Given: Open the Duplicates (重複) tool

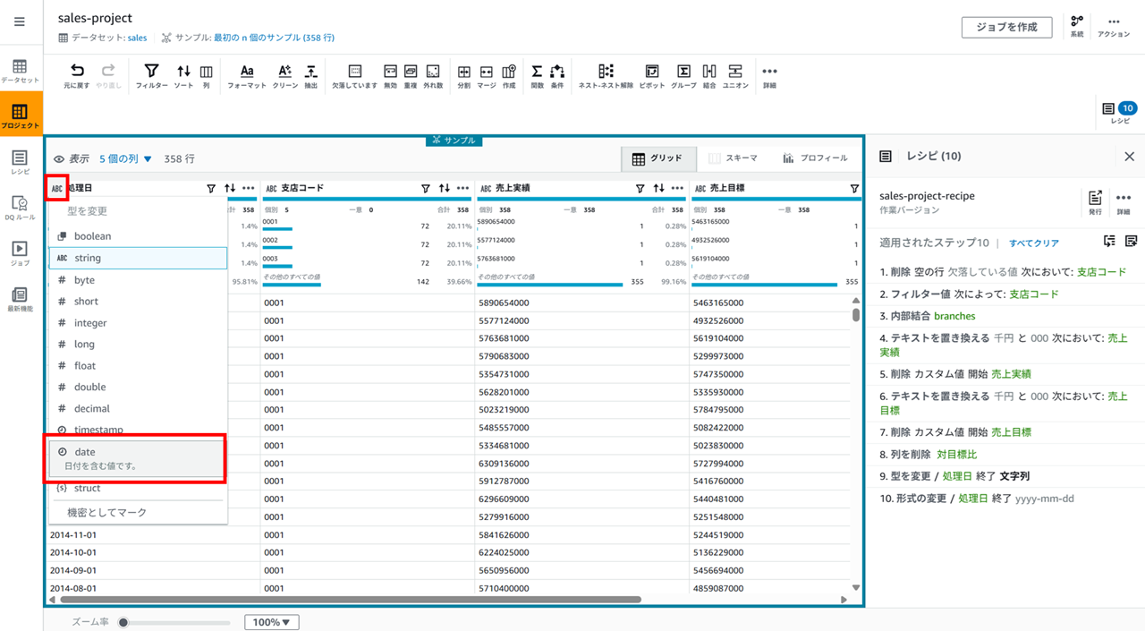Looking at the screenshot, I should [x=411, y=75].
